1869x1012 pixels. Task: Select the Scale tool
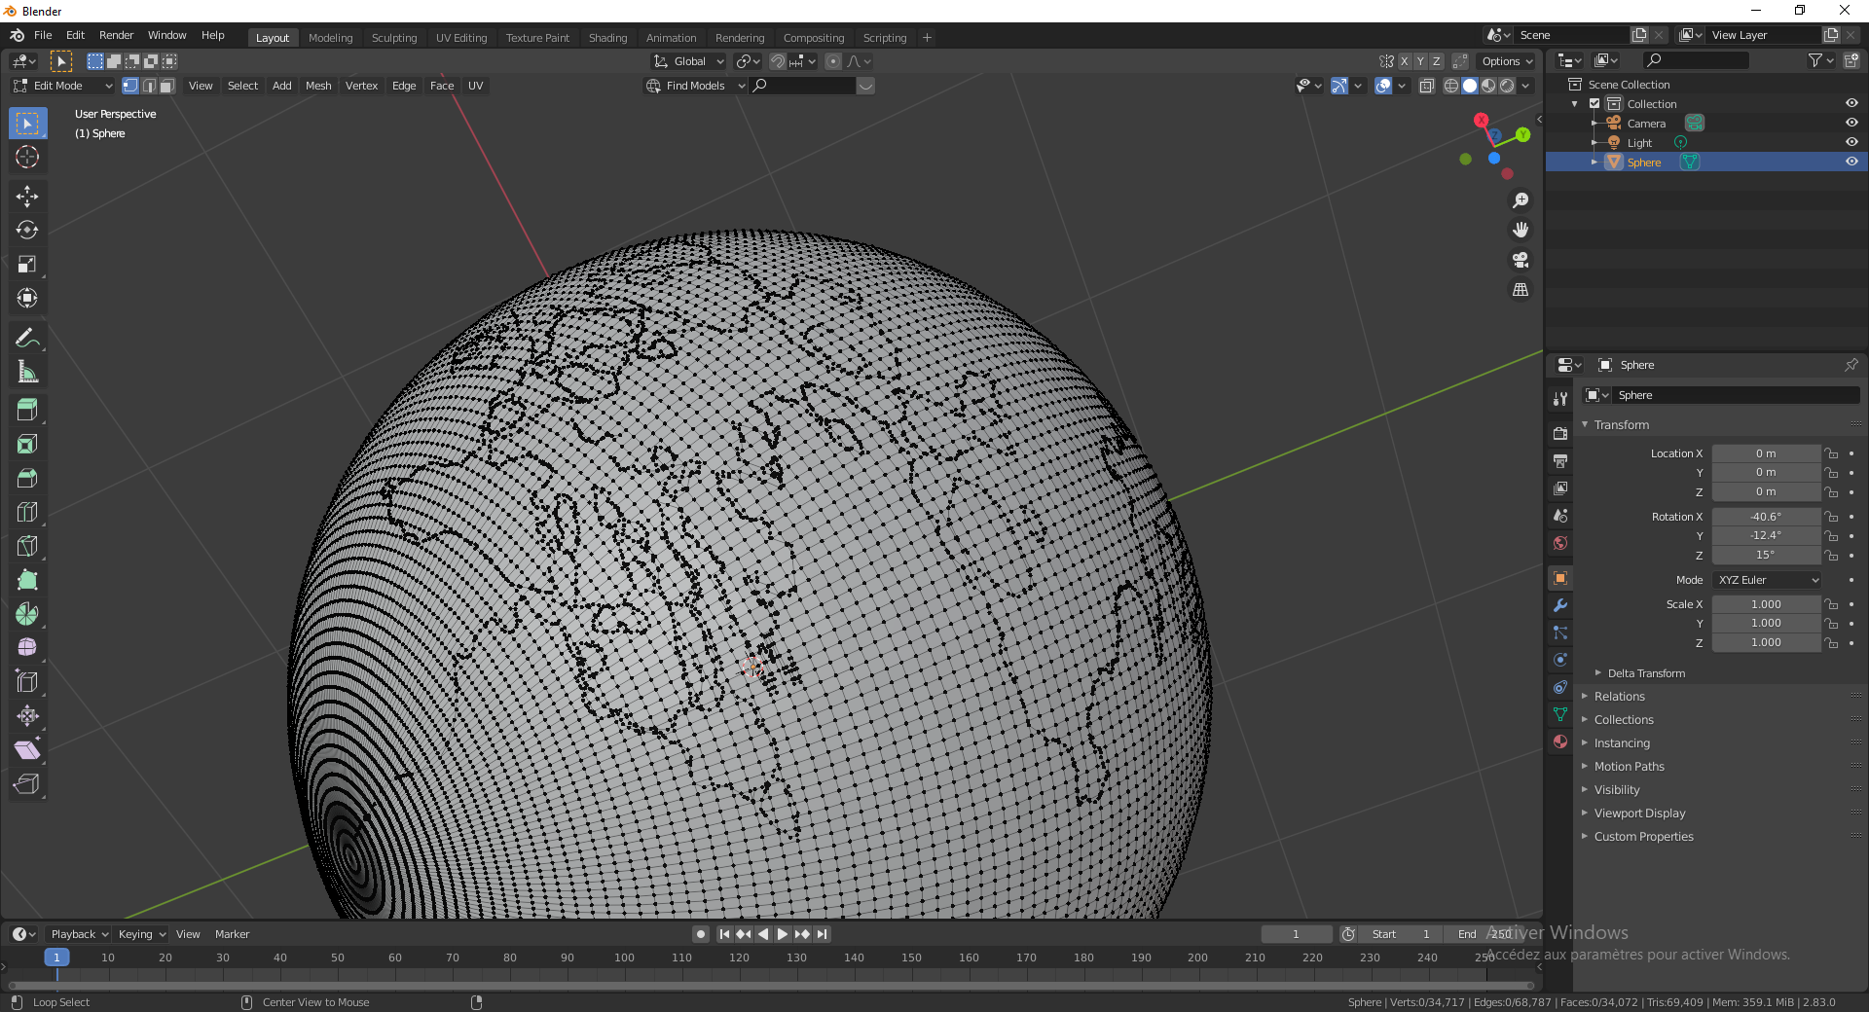27,265
